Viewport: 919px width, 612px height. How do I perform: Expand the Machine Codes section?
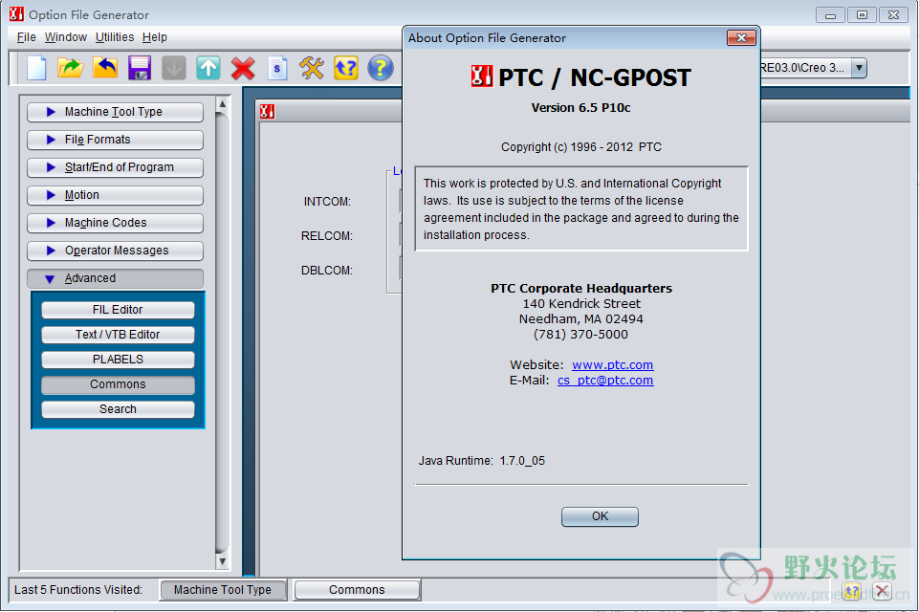coord(115,223)
